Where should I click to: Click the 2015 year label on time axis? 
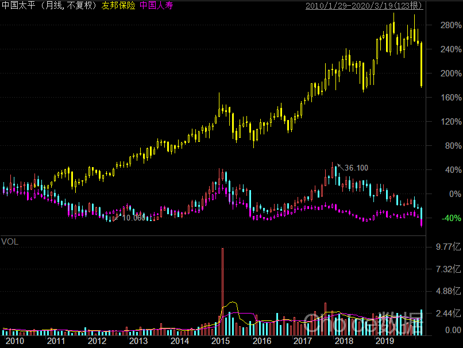221,341
